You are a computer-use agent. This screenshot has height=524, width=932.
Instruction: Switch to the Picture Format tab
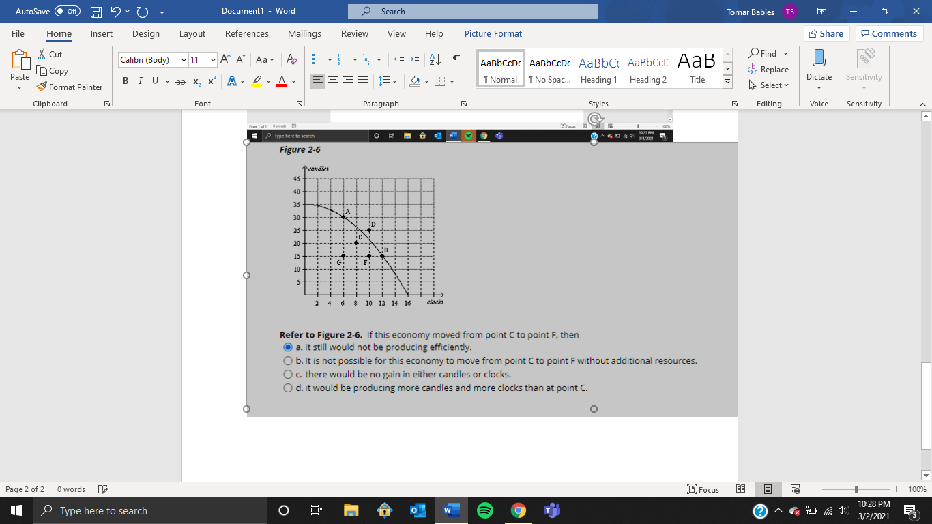(493, 33)
